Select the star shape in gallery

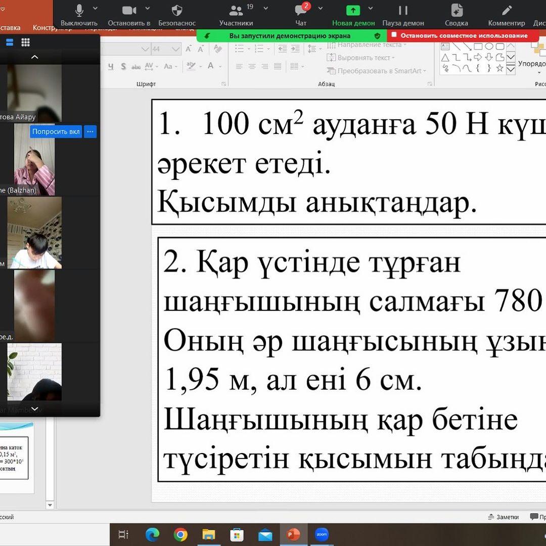click(499, 68)
